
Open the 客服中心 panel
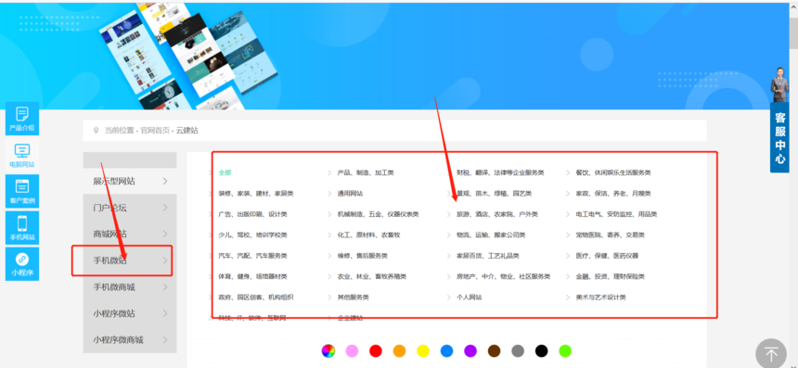point(779,138)
